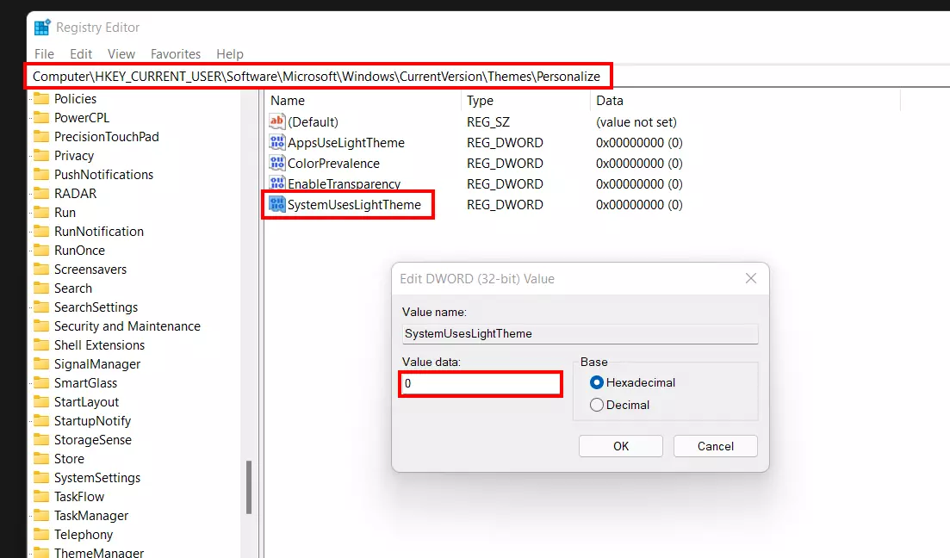Click the SearchSettings folder icon
950x558 pixels.
click(41, 307)
